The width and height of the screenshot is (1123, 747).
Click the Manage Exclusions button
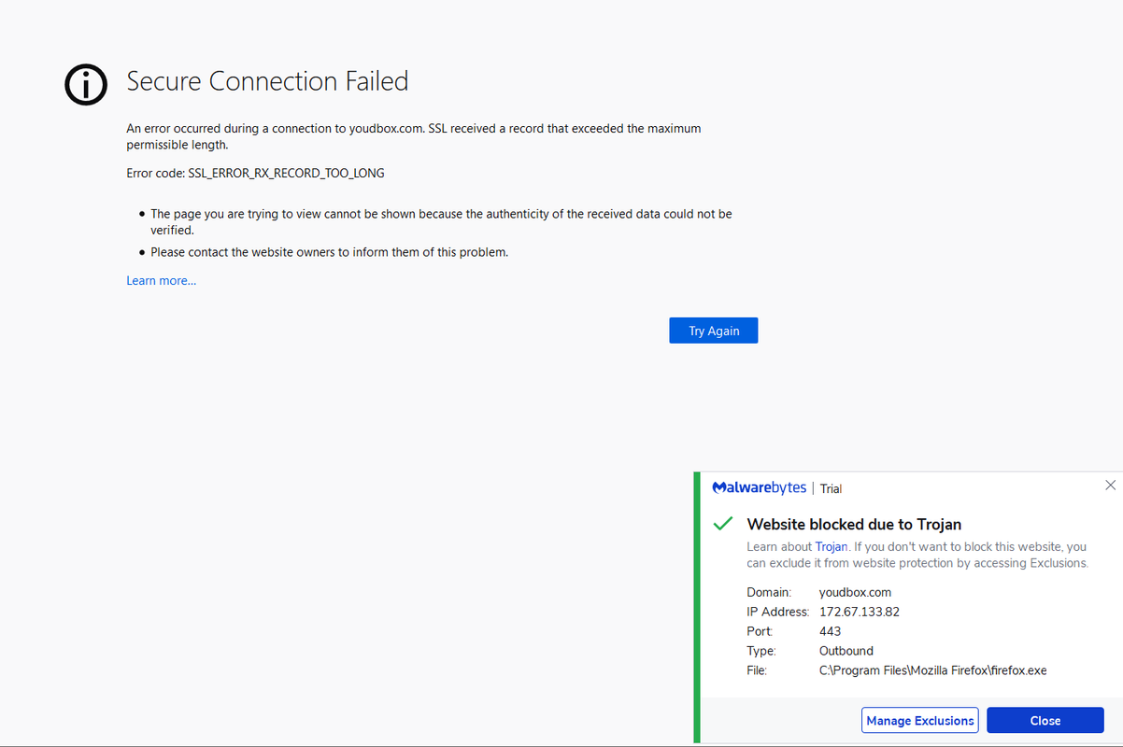919,720
